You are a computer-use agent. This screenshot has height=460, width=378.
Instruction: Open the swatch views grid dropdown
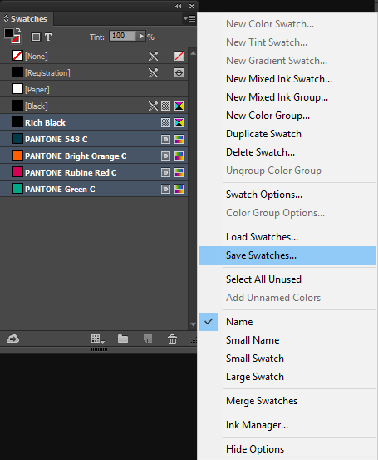click(x=97, y=339)
